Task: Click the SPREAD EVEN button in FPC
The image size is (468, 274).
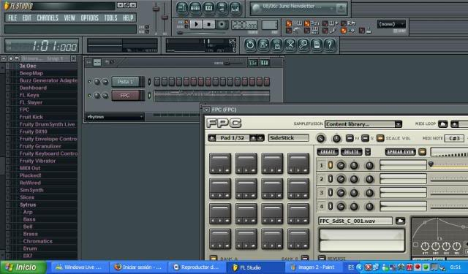Action: click(x=400, y=152)
